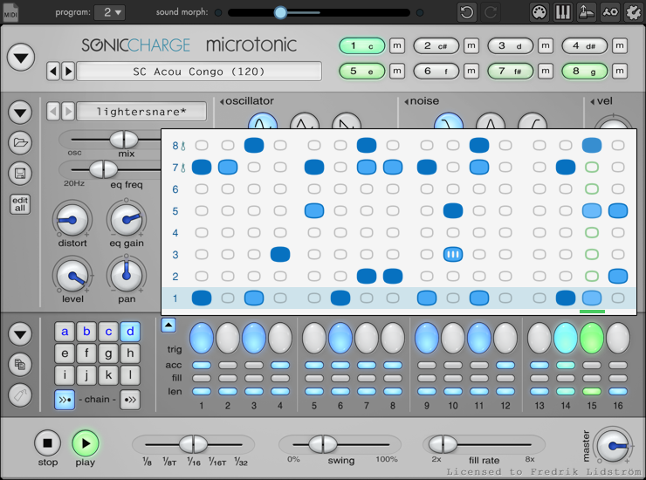
Task: Open the settings gear icon
Action: (x=633, y=12)
